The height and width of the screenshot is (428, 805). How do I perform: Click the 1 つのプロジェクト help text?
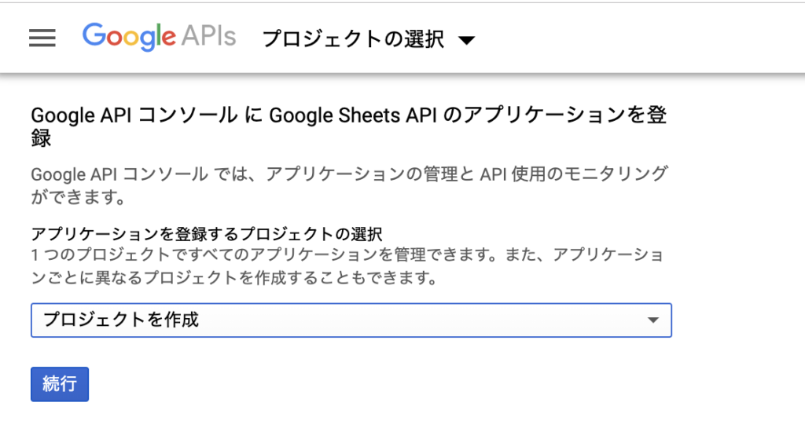[x=347, y=266]
